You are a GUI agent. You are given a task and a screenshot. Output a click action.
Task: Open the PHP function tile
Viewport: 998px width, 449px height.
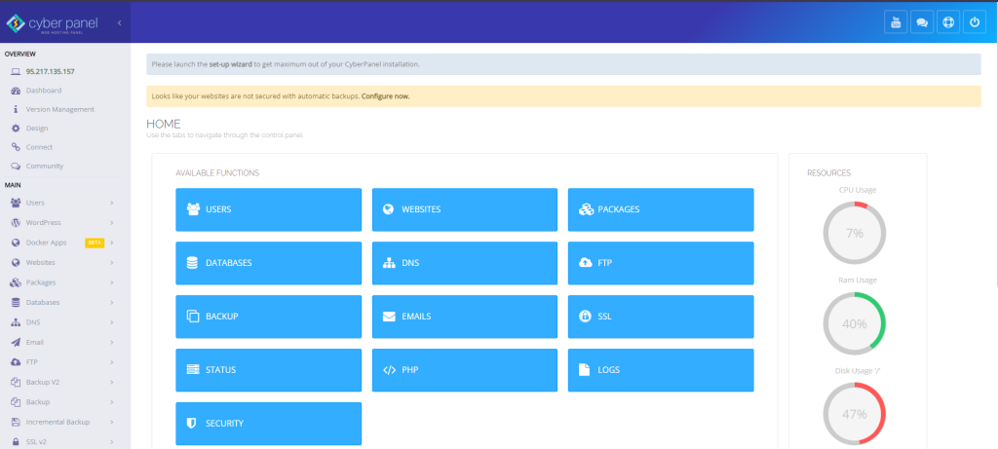[x=465, y=370]
